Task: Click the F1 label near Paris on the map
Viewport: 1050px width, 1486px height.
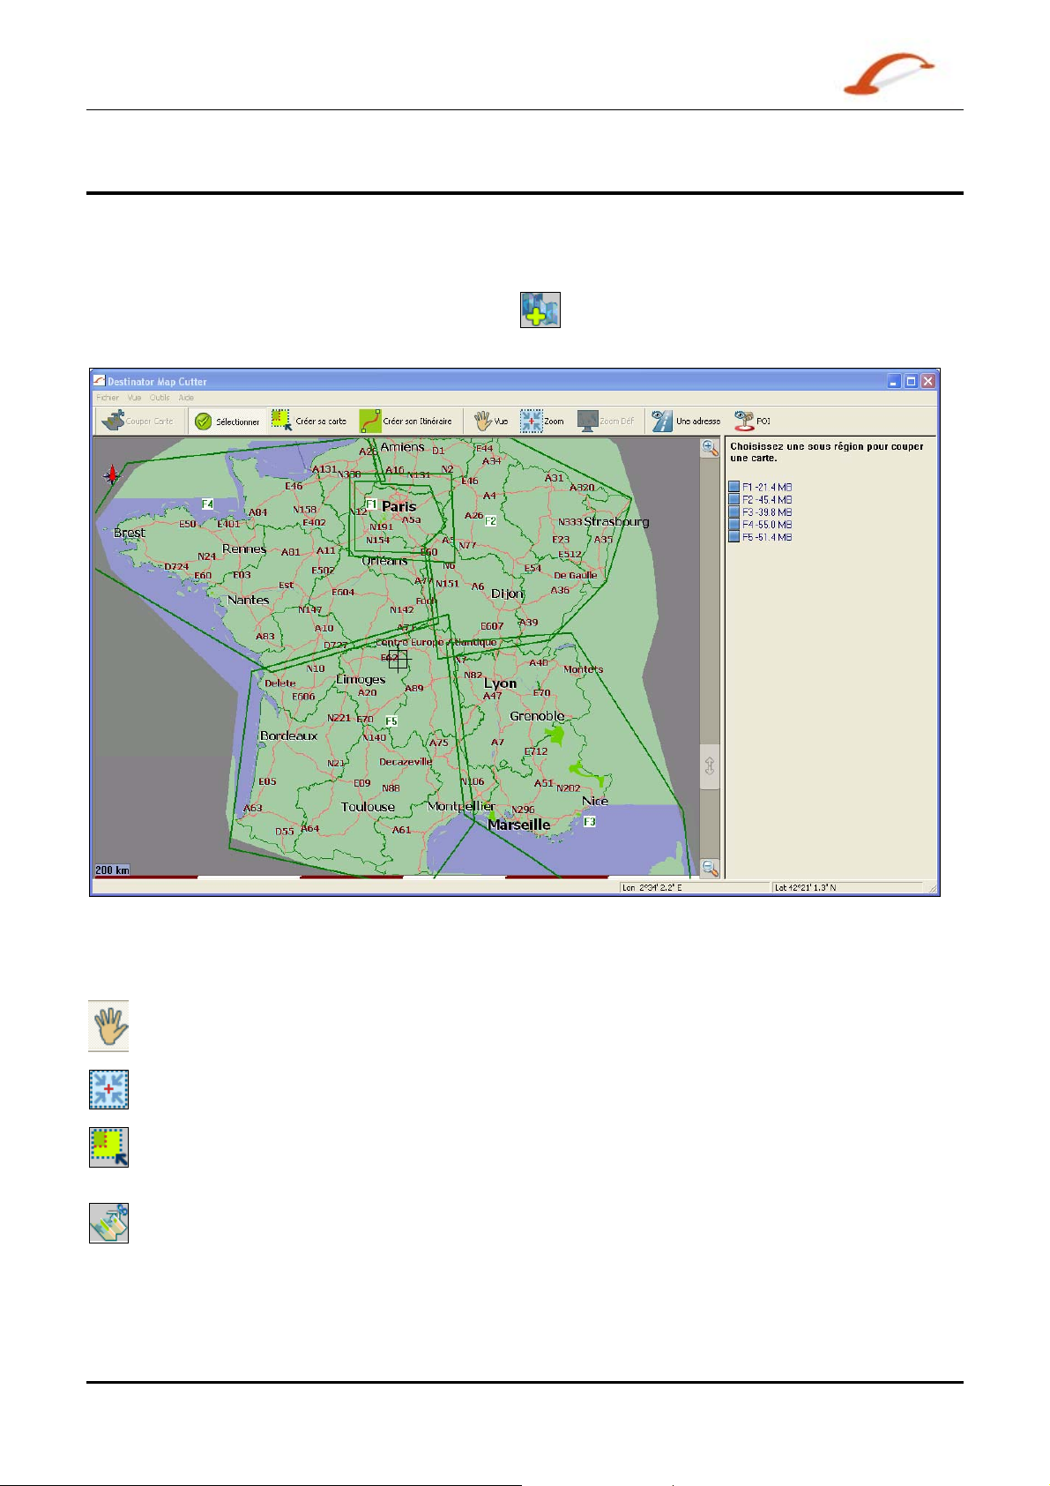Action: click(x=371, y=504)
